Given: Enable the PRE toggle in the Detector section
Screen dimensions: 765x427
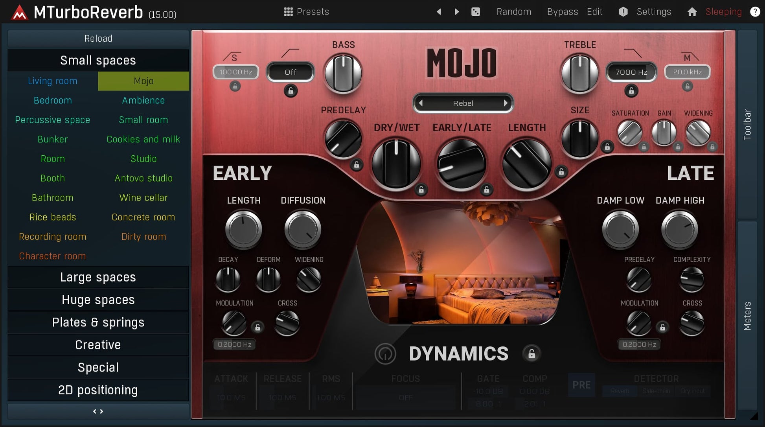Looking at the screenshot, I should coord(581,385).
